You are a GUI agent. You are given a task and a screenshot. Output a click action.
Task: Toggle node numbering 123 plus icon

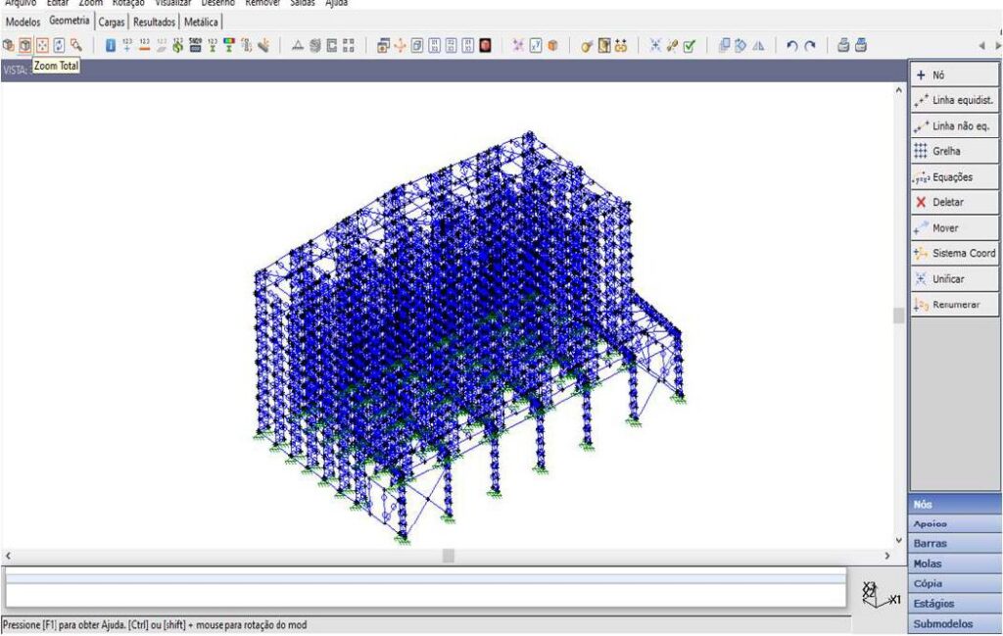126,45
